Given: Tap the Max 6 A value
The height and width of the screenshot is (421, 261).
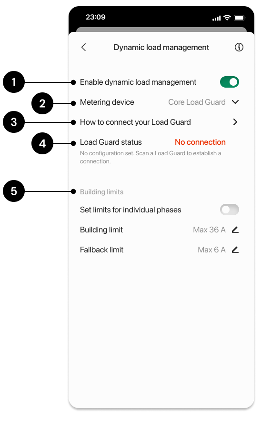Looking at the screenshot, I should pyautogui.click(x=211, y=250).
